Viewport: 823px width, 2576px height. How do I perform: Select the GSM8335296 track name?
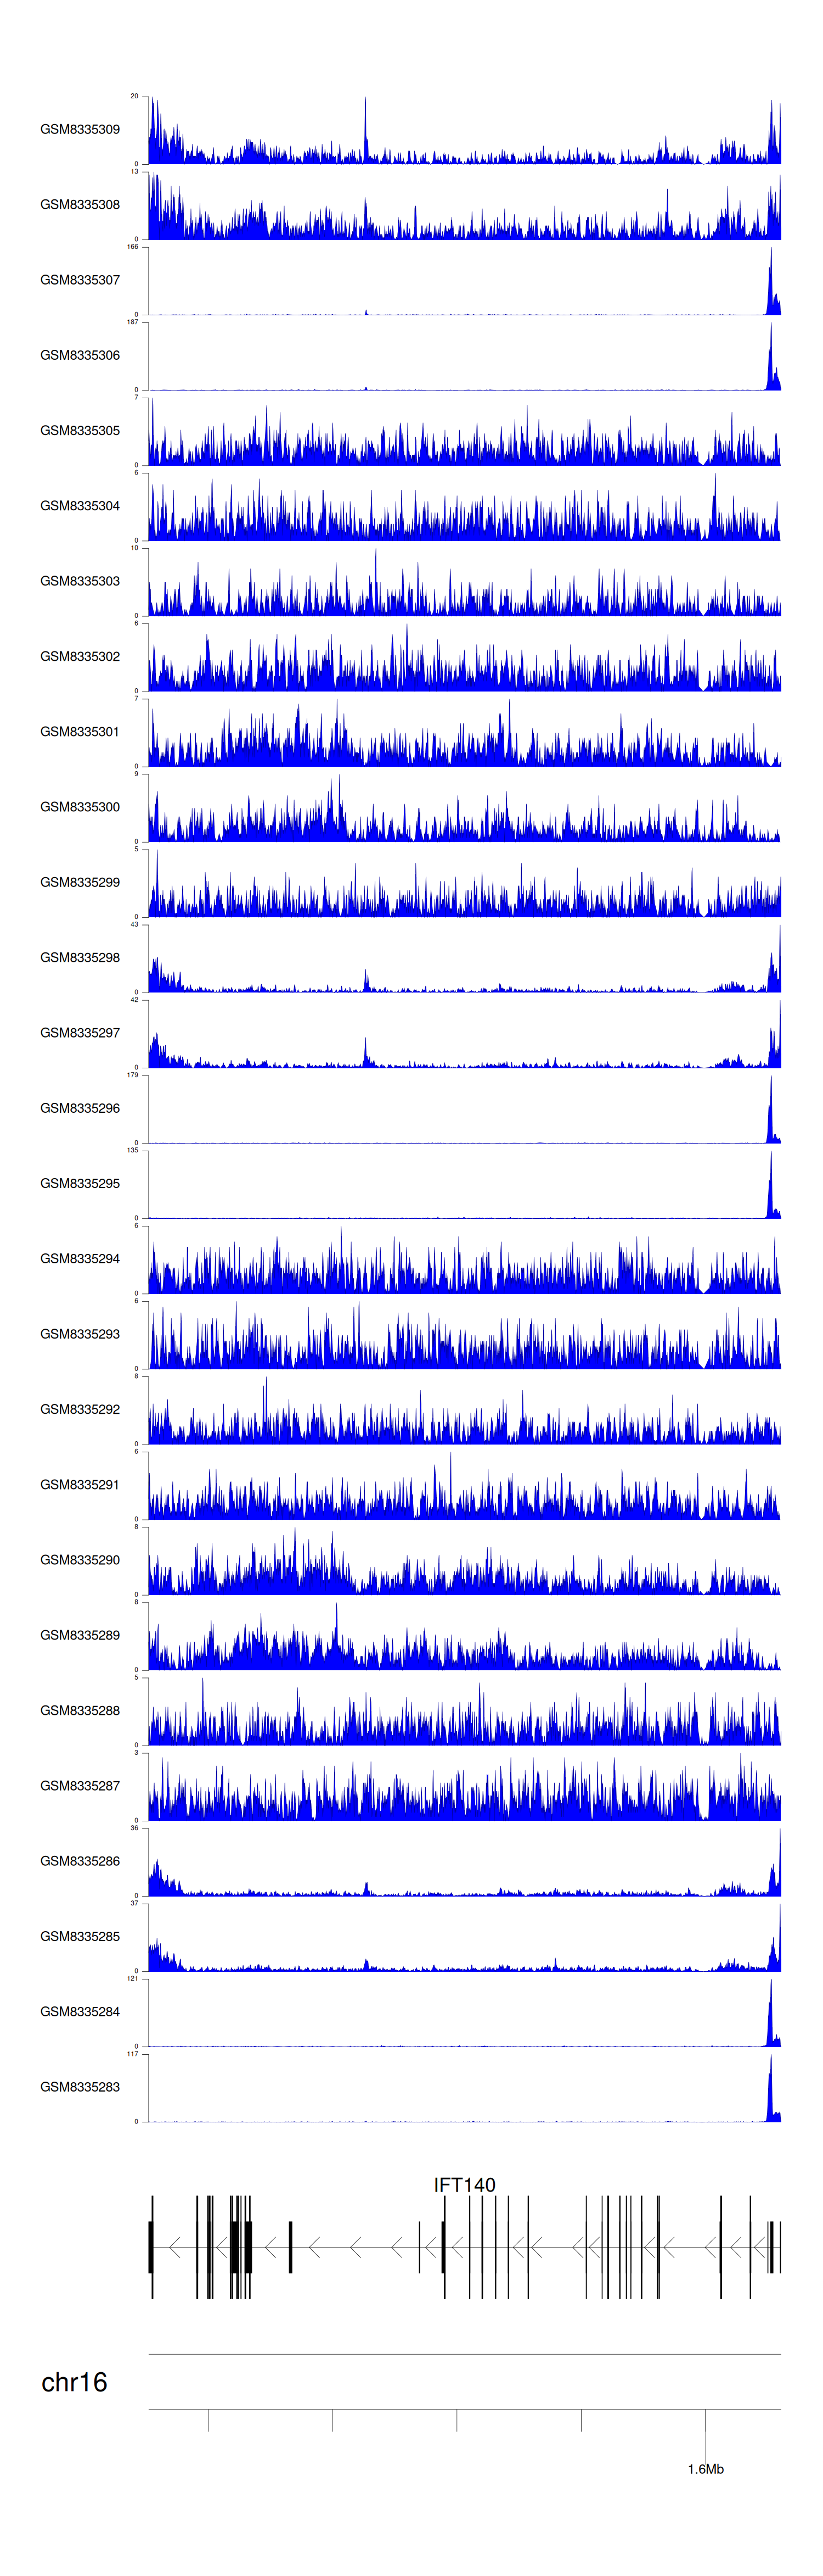(80, 1108)
